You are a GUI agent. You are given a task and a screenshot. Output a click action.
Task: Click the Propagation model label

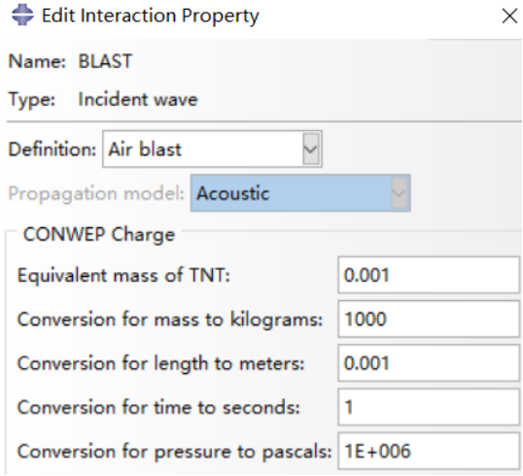click(96, 193)
